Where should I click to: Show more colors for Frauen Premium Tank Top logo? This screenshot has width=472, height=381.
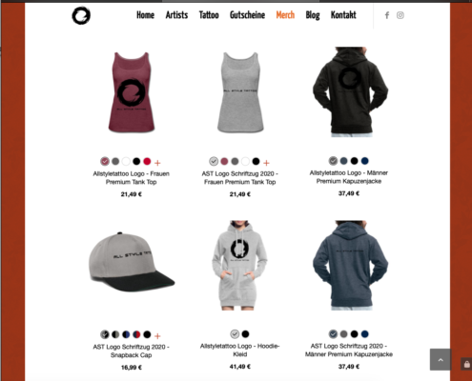pos(157,163)
